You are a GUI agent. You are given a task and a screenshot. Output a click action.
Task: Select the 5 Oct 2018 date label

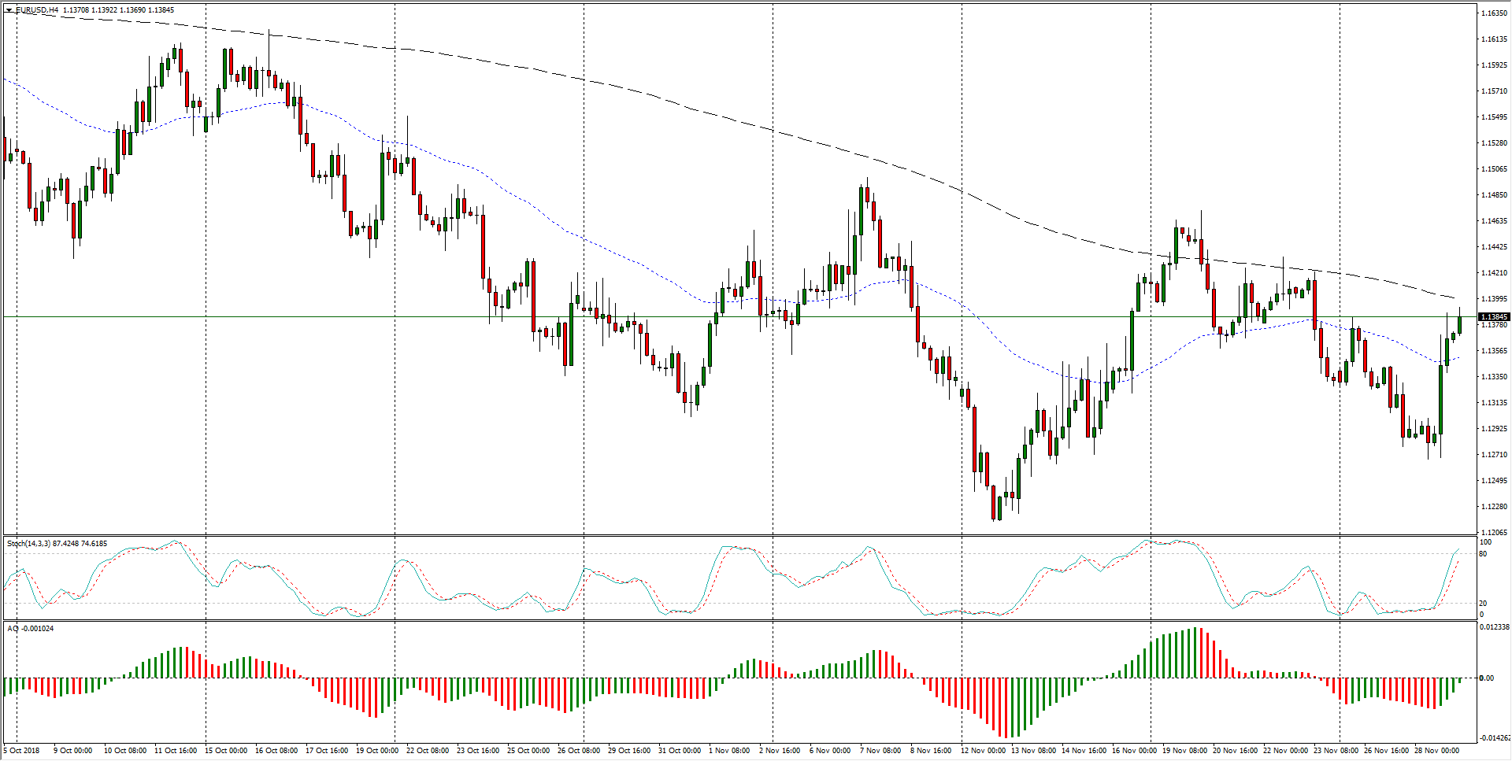pos(24,751)
